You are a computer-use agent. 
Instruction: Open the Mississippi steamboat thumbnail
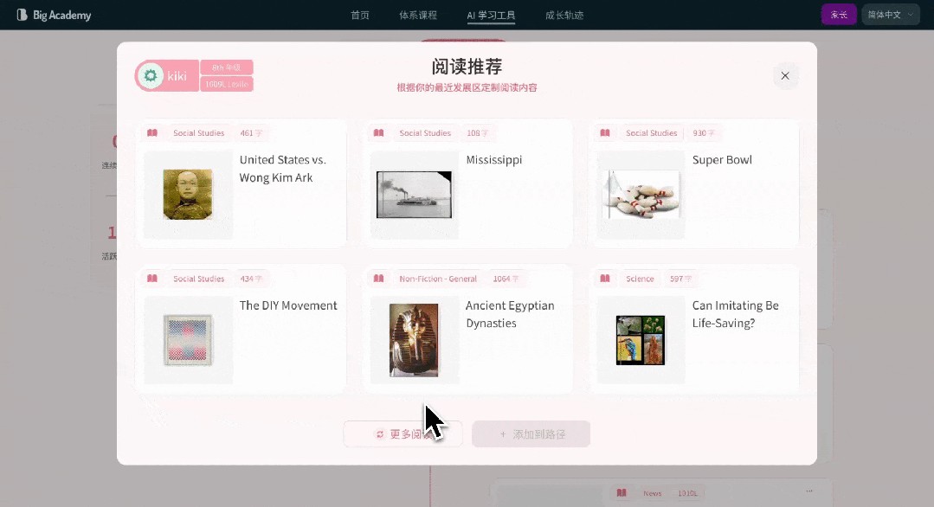tap(414, 195)
